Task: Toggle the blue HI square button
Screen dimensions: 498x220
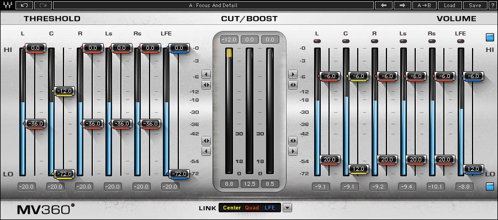Action: [490, 37]
